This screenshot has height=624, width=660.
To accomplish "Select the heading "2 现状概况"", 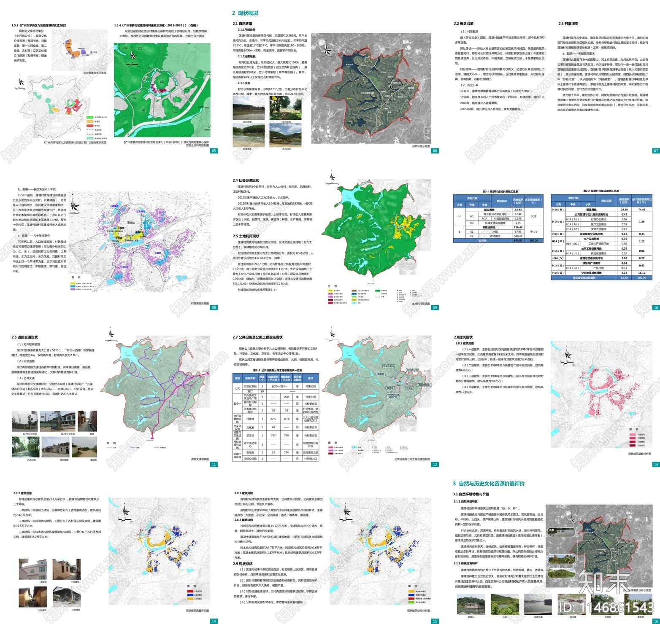I will (245, 13).
